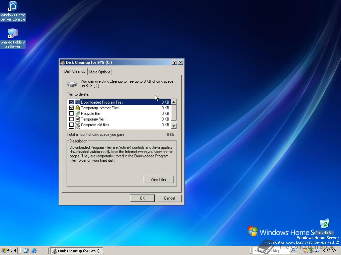The height and width of the screenshot is (255, 341).
Task: Uncheck Temporary Internet Files checkbox
Action: point(71,108)
